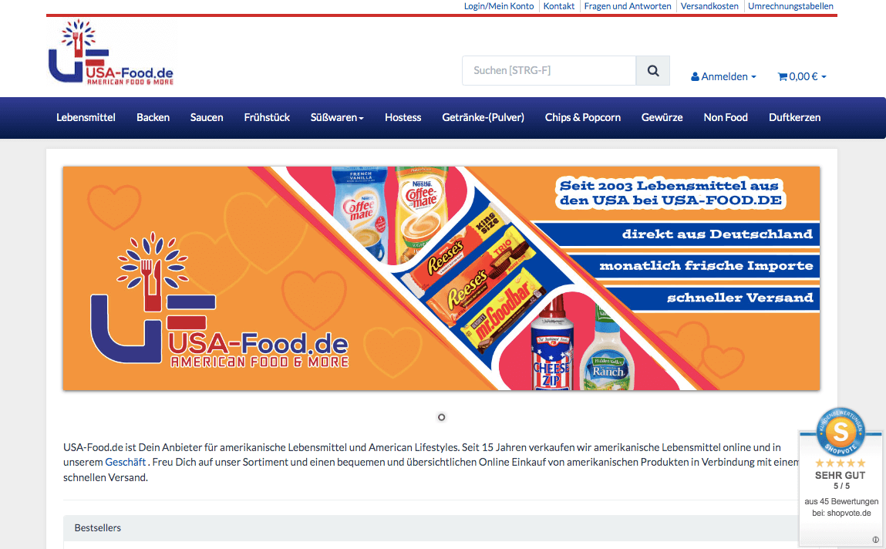The height and width of the screenshot is (549, 886).
Task: Open the Backen category
Action: coord(153,117)
